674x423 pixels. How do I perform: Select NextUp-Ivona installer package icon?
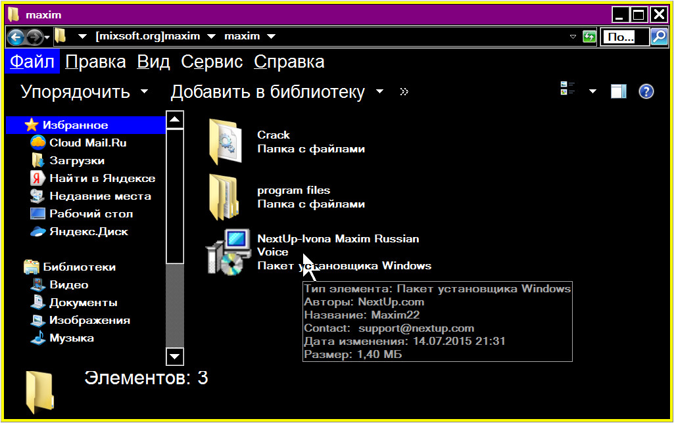click(228, 252)
